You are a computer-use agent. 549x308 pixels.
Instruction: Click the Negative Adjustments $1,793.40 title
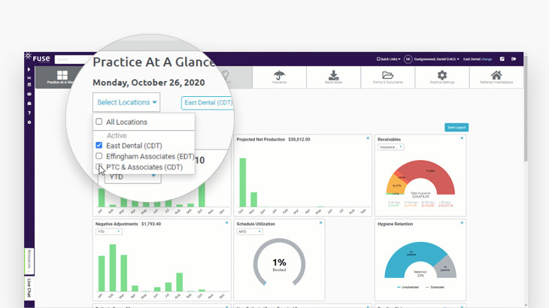coord(128,224)
